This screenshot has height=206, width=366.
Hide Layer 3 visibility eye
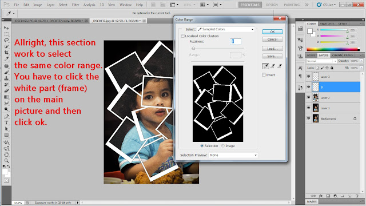(x=309, y=77)
